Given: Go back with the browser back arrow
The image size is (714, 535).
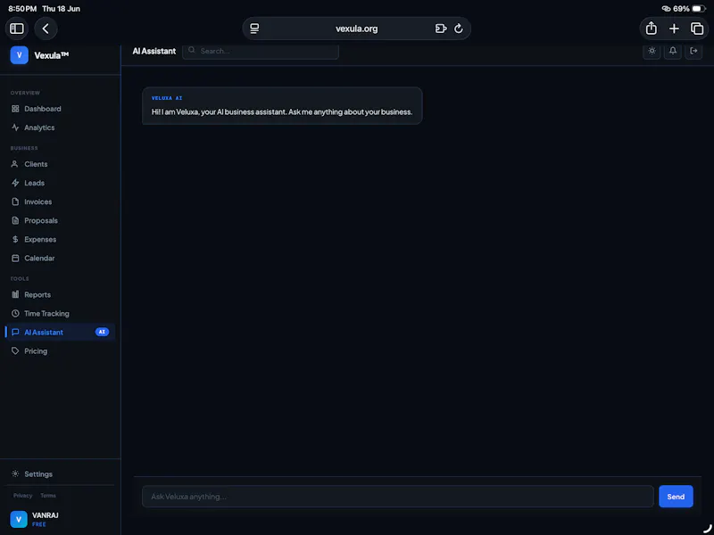Looking at the screenshot, I should click(x=46, y=29).
